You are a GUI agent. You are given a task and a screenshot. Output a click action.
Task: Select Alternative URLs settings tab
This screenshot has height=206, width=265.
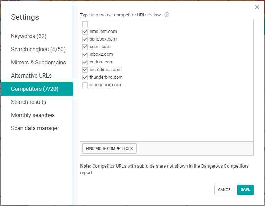[32, 76]
